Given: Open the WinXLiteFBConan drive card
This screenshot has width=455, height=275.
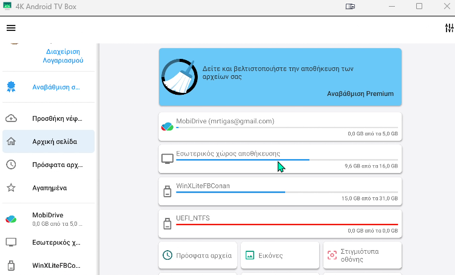Looking at the screenshot, I should pos(280,191).
